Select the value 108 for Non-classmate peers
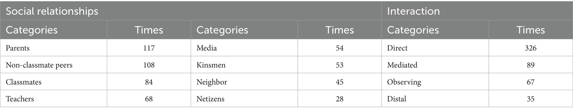 coord(149,65)
